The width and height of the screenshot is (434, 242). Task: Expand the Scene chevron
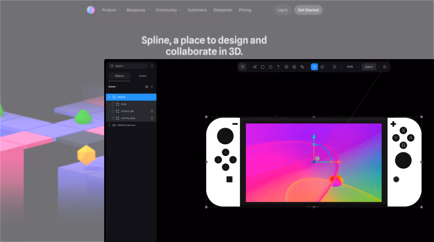click(x=118, y=87)
